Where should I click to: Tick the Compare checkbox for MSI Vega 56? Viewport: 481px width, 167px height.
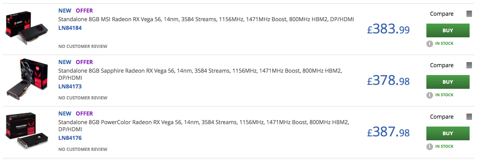click(469, 14)
